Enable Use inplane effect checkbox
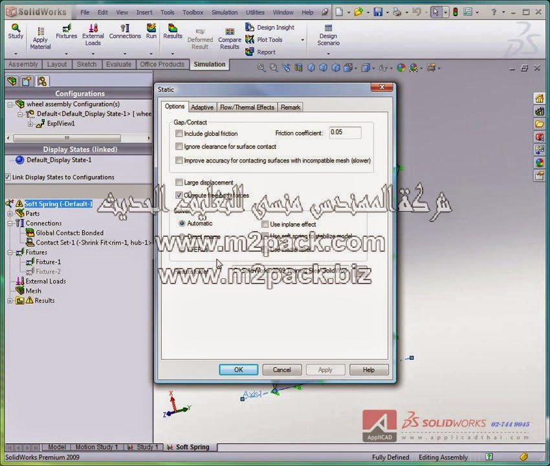The width and height of the screenshot is (550, 466). (265, 224)
